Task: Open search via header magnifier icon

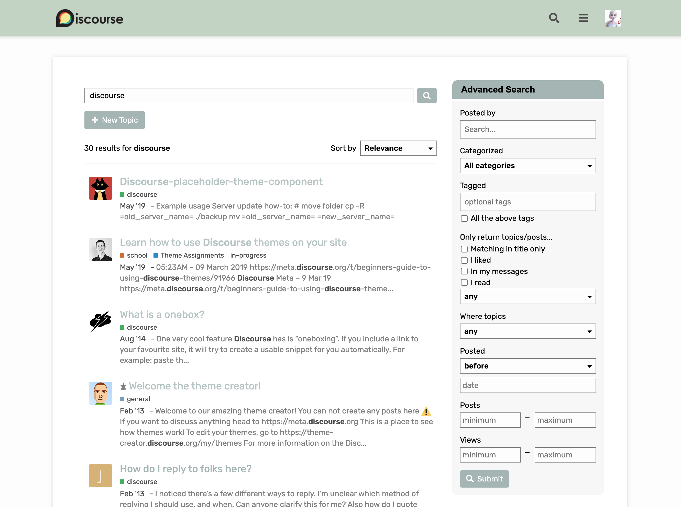Action: (554, 18)
